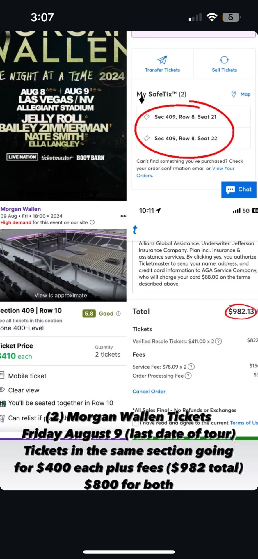Tap the Sell Tickets refresh-arrows icon

click(224, 60)
